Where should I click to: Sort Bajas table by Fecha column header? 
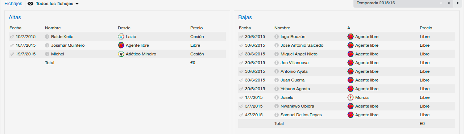(x=245, y=28)
